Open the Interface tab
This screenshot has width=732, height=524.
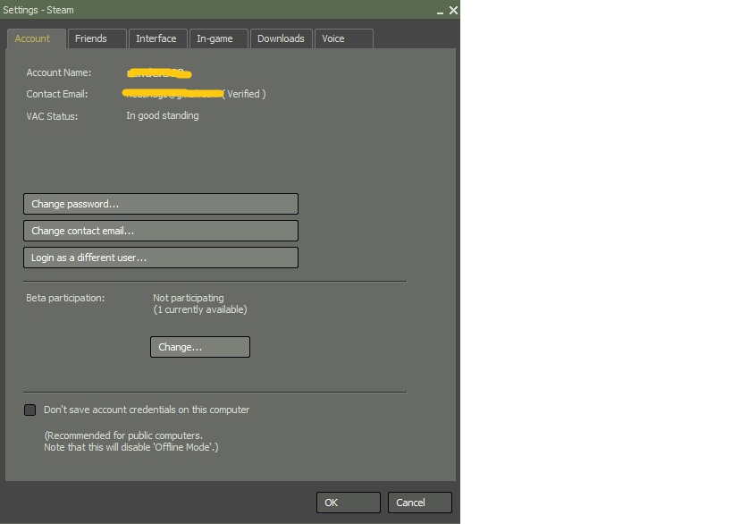coord(158,38)
